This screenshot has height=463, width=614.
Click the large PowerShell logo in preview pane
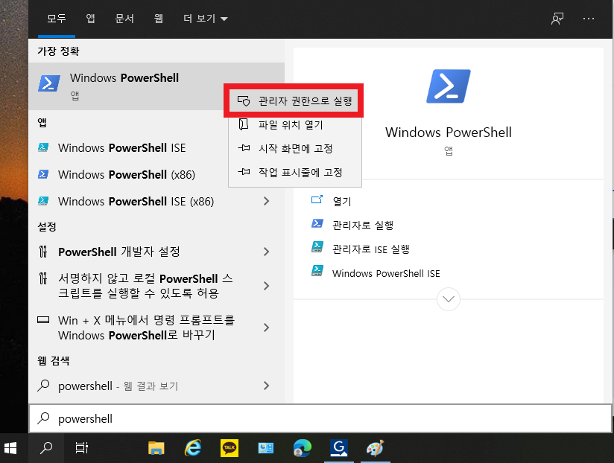click(449, 86)
